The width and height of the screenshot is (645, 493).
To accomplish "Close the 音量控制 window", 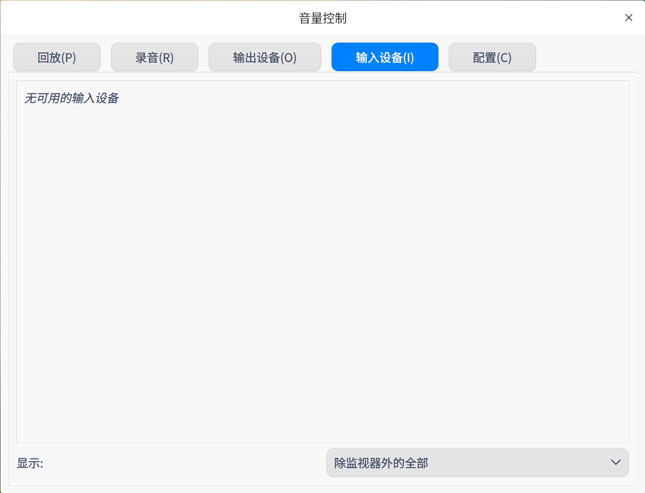I will (629, 18).
